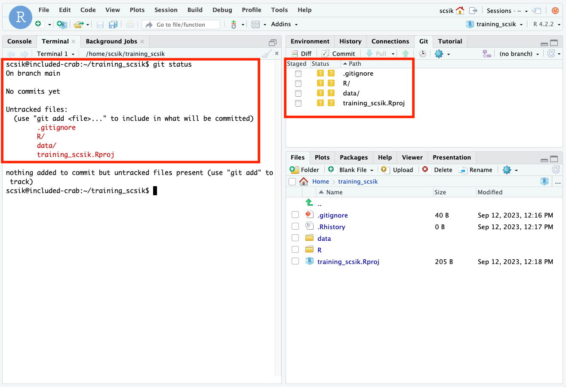
Task: Sort files by the Modified column header
Action: pyautogui.click(x=490, y=192)
